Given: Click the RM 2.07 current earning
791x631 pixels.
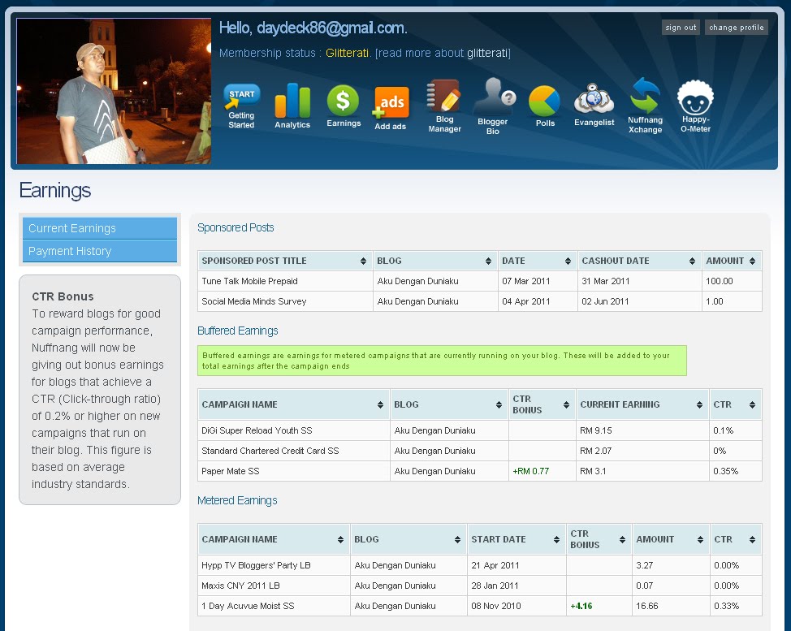Looking at the screenshot, I should (596, 451).
